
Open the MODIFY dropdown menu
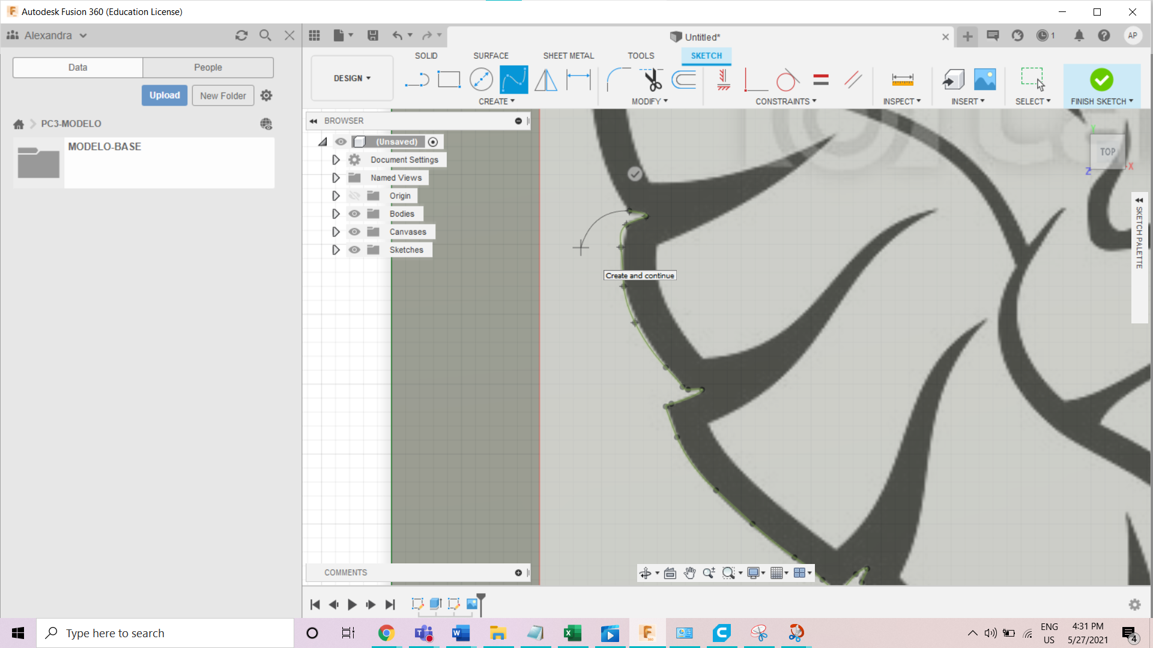pos(649,101)
